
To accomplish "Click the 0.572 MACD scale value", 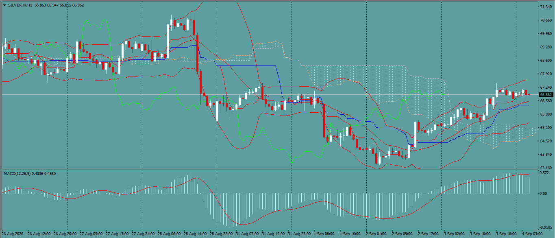I will (x=544, y=173).
